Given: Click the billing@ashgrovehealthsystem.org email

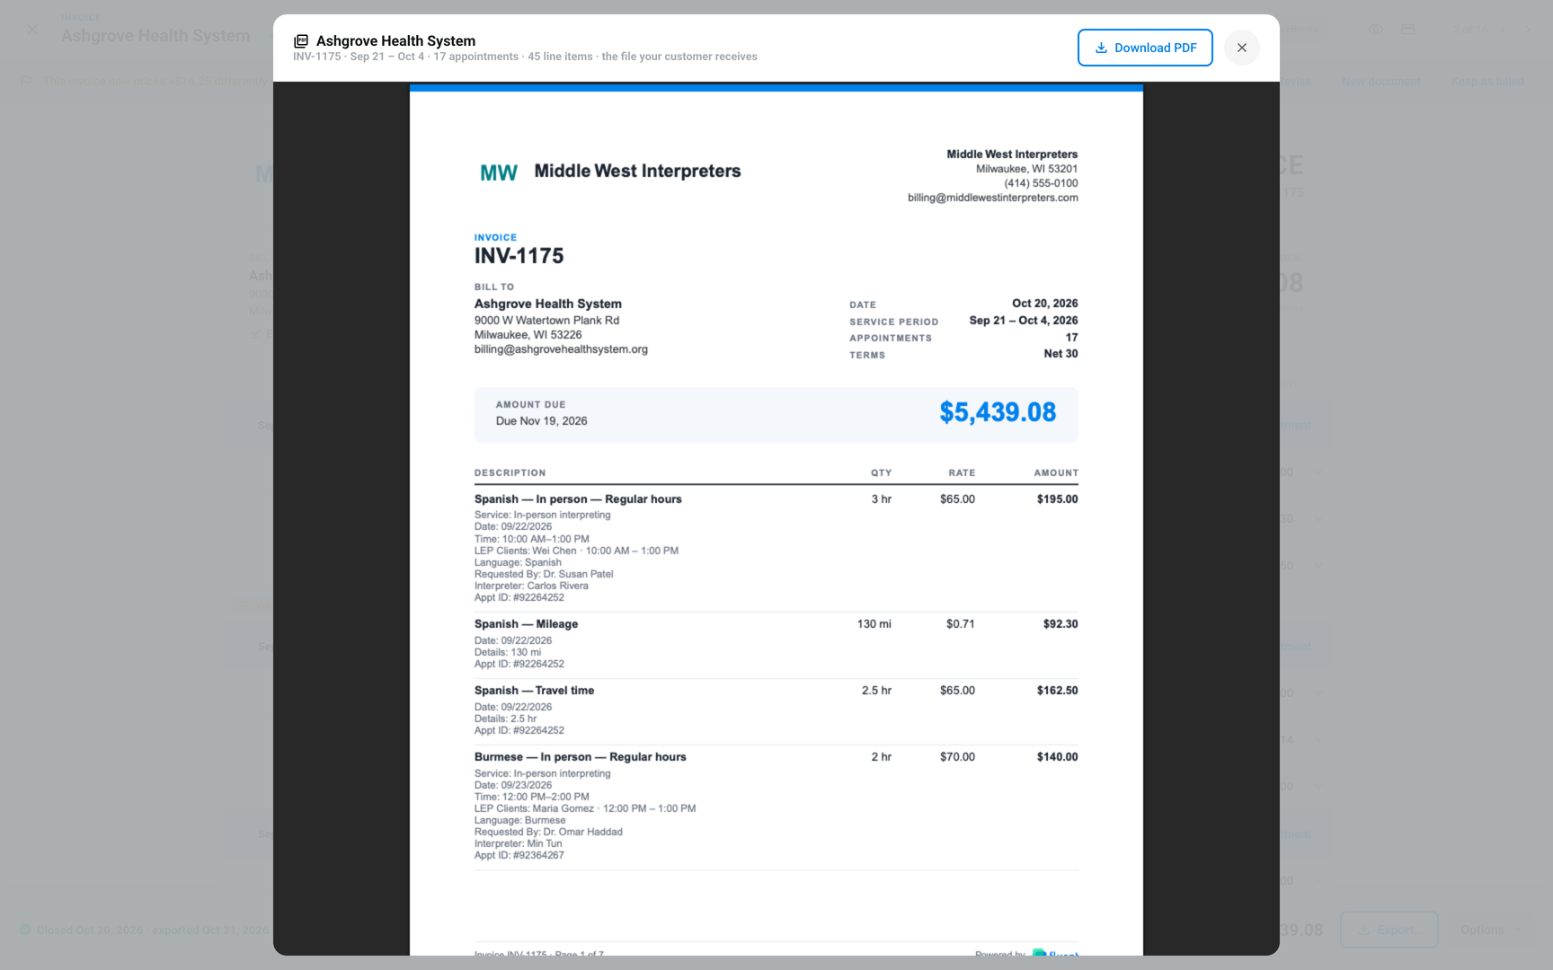Looking at the screenshot, I should pyautogui.click(x=561, y=349).
